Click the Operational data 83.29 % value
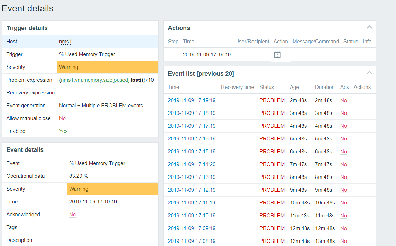This screenshot has height=246, width=396. click(x=79, y=176)
